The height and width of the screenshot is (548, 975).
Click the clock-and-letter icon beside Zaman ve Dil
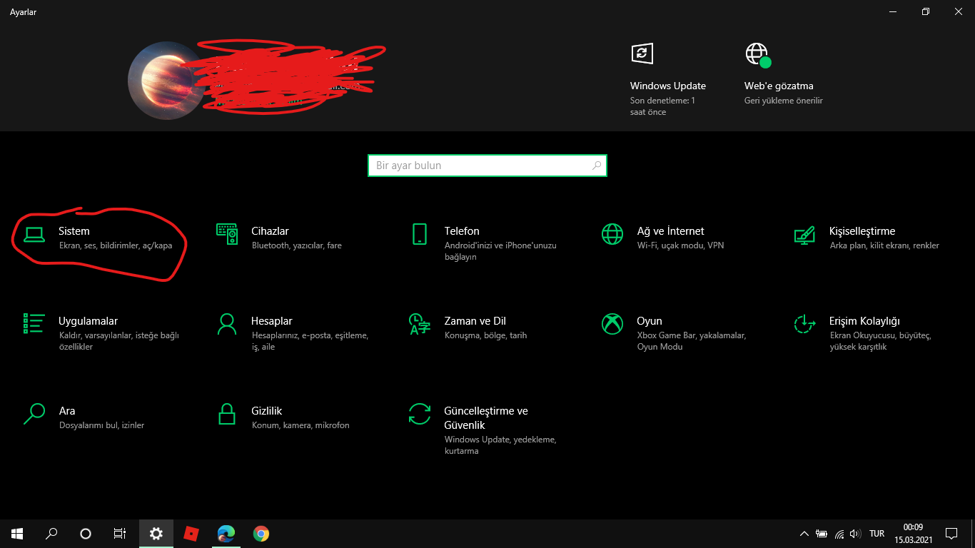click(420, 324)
